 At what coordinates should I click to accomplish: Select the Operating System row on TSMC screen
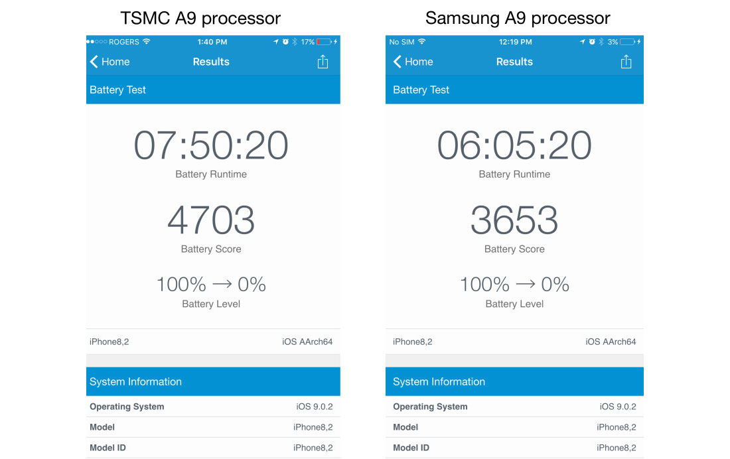pyautogui.click(x=213, y=407)
